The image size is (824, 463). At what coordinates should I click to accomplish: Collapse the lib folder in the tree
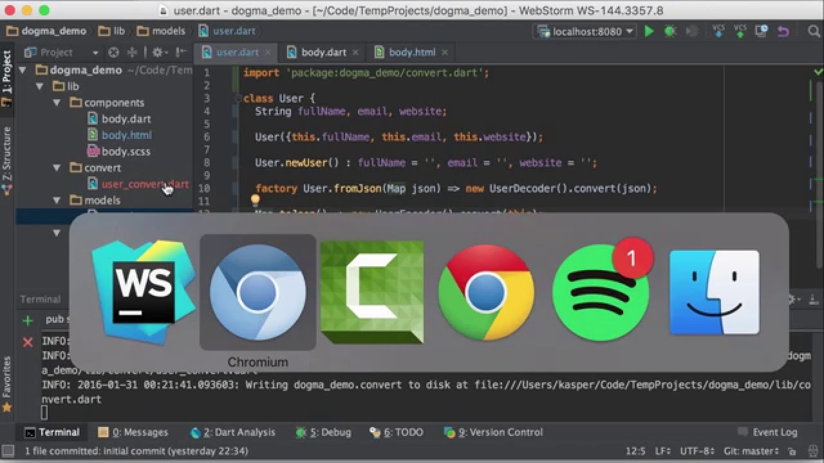click(40, 86)
